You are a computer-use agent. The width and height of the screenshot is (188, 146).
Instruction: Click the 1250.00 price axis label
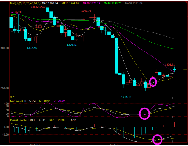coord(4,88)
